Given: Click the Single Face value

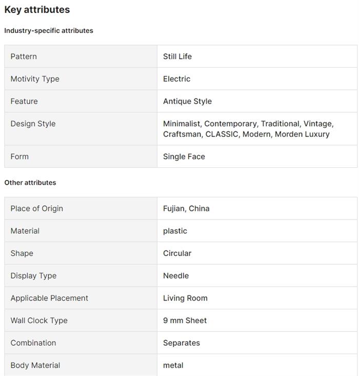Looking at the screenshot, I should (x=184, y=157).
